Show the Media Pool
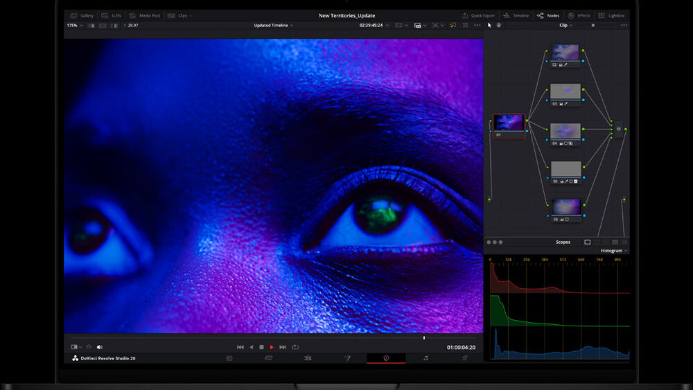 [145, 15]
